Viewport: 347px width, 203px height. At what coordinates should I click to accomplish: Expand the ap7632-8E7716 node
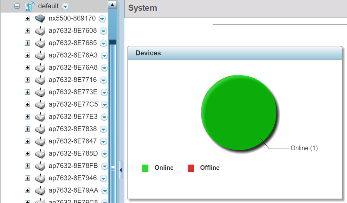click(x=27, y=80)
